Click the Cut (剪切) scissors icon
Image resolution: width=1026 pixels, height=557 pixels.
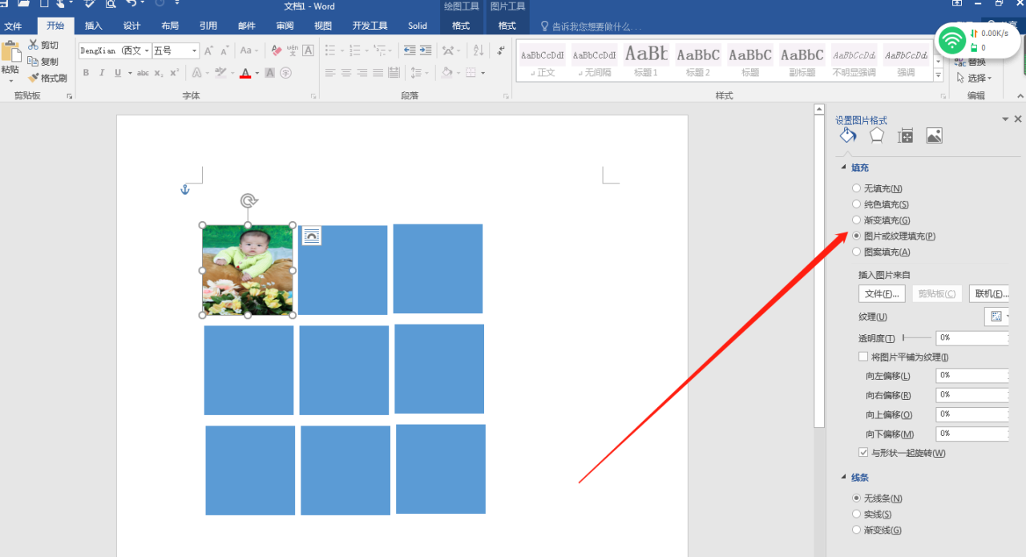(x=33, y=45)
